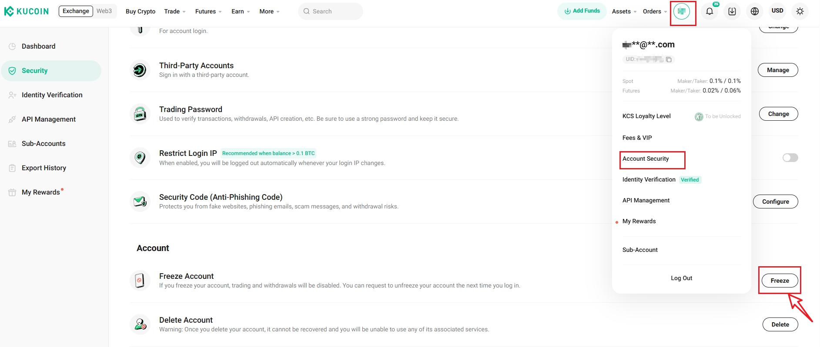The image size is (820, 347).
Task: Expand the Futures dropdown menu
Action: [x=208, y=11]
